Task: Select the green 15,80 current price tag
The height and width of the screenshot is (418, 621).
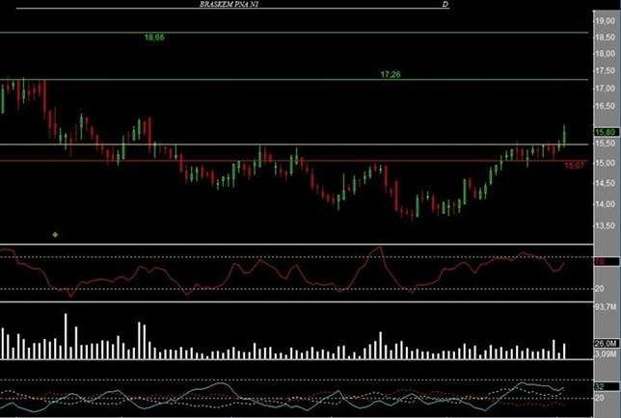Action: pos(605,132)
